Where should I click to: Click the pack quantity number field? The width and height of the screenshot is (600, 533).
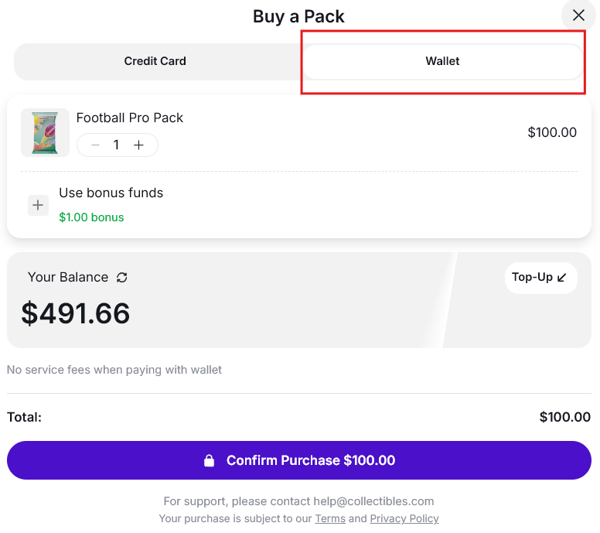[117, 145]
